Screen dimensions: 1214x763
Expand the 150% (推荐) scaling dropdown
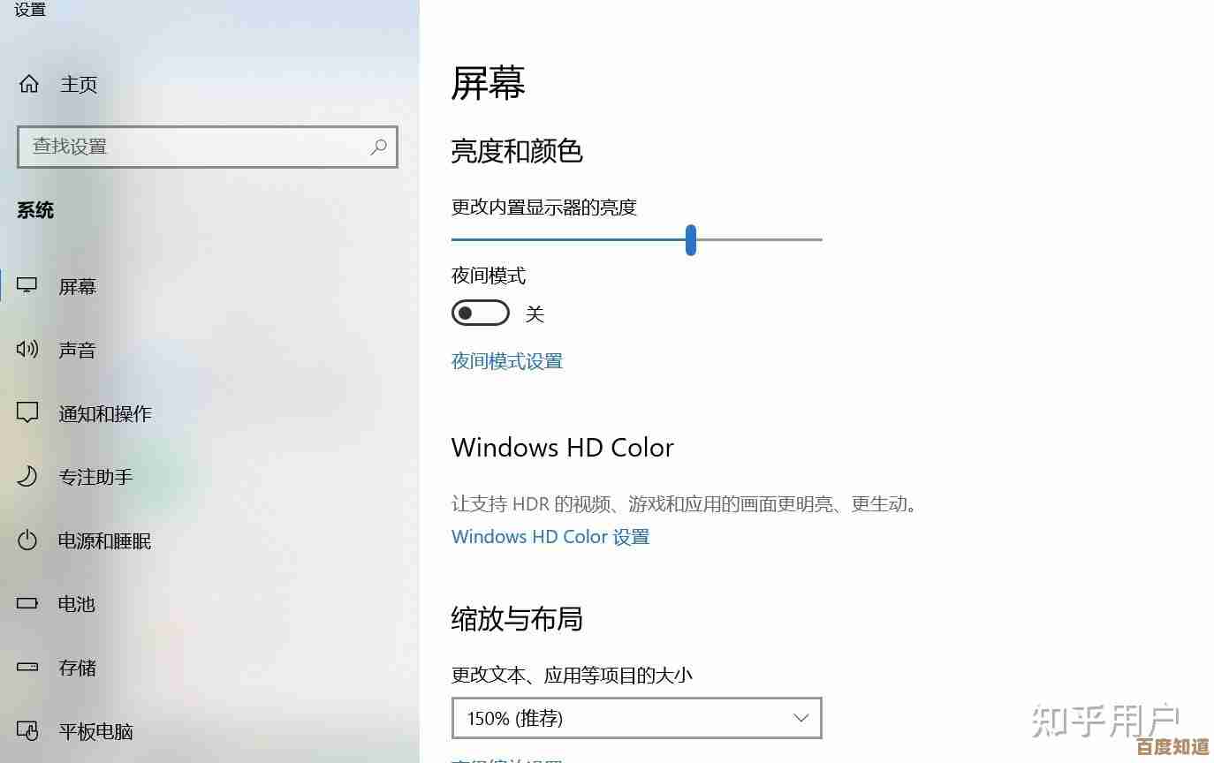click(636, 718)
